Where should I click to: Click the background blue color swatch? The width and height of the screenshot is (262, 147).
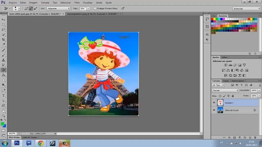click(5, 126)
